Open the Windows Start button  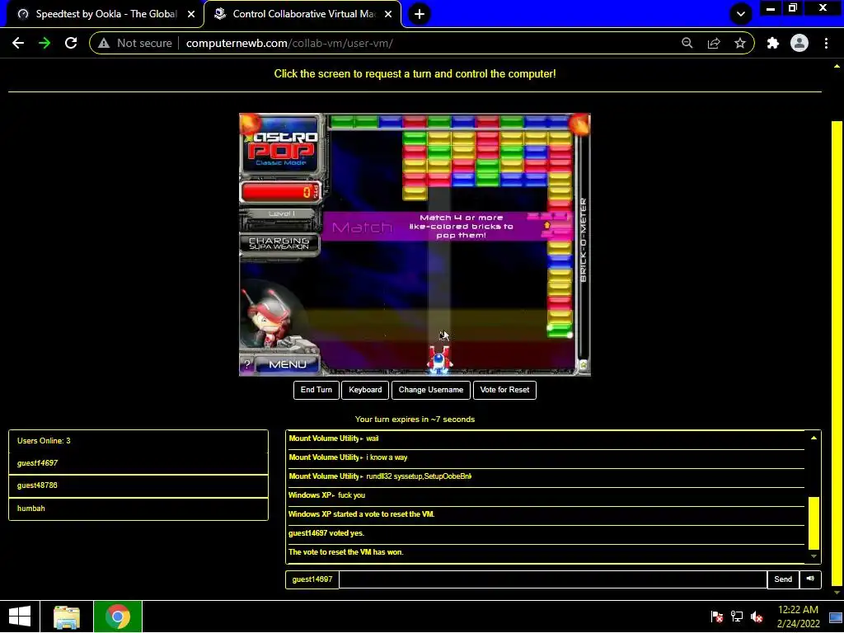[x=20, y=617]
